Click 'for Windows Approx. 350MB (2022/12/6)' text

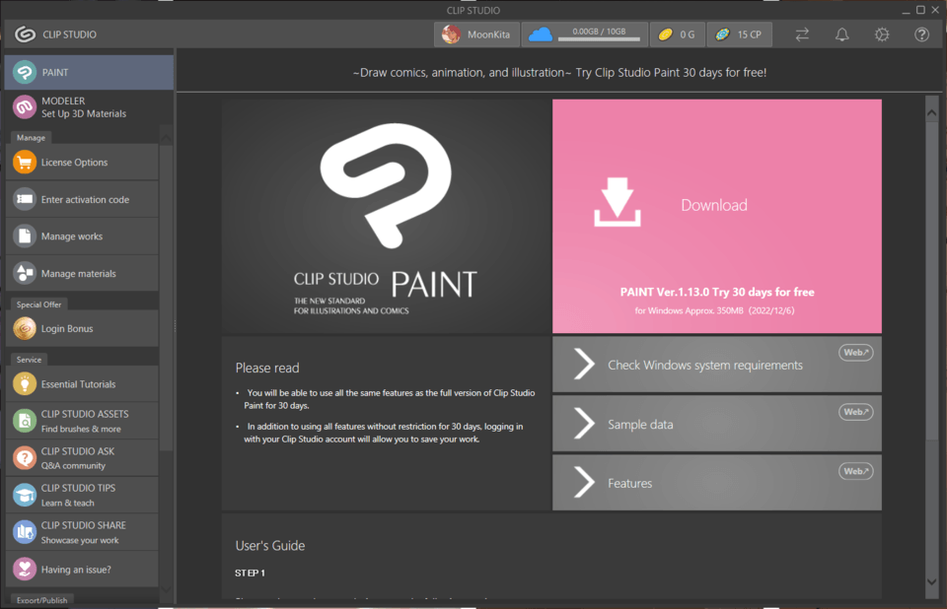[714, 310]
